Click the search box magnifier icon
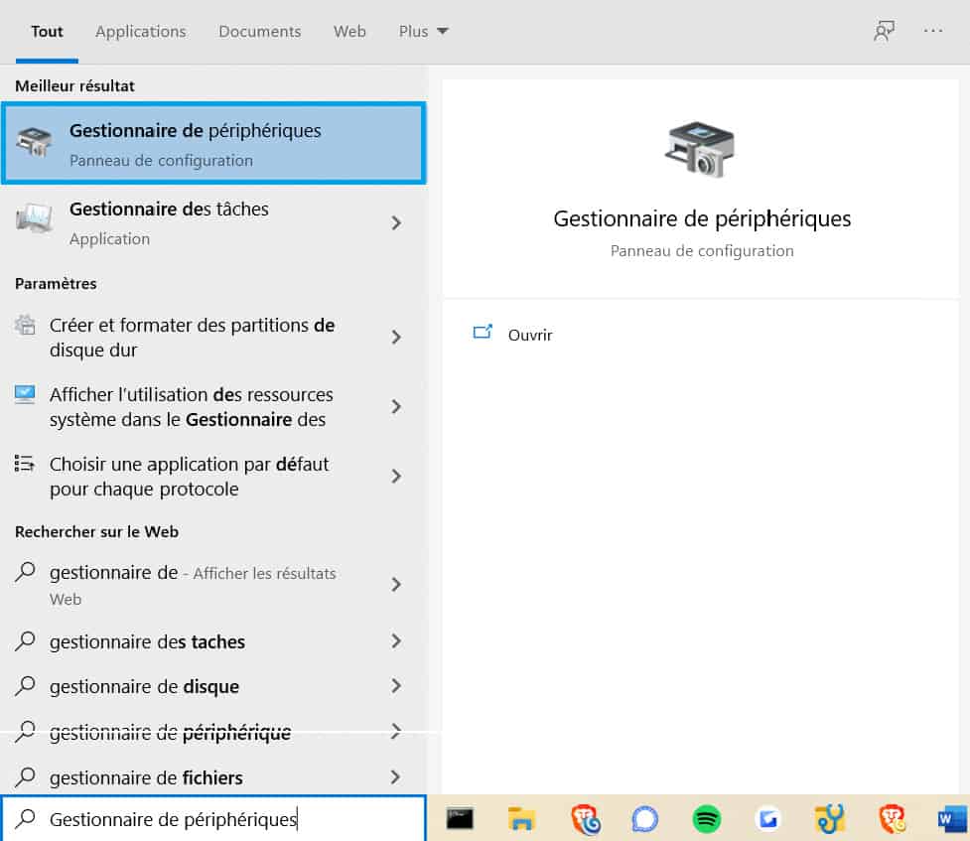The image size is (970, 841). coord(25,818)
